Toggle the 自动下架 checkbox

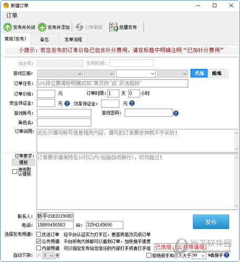click(39, 255)
